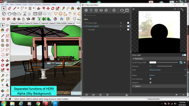Start render with the teapot icon
Viewport: 189px width, 106px height.
122,10
